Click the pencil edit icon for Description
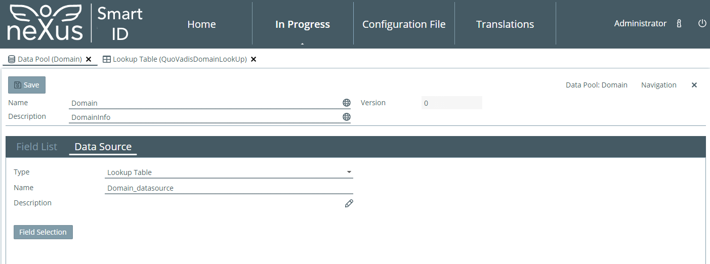This screenshot has width=710, height=264. [349, 203]
